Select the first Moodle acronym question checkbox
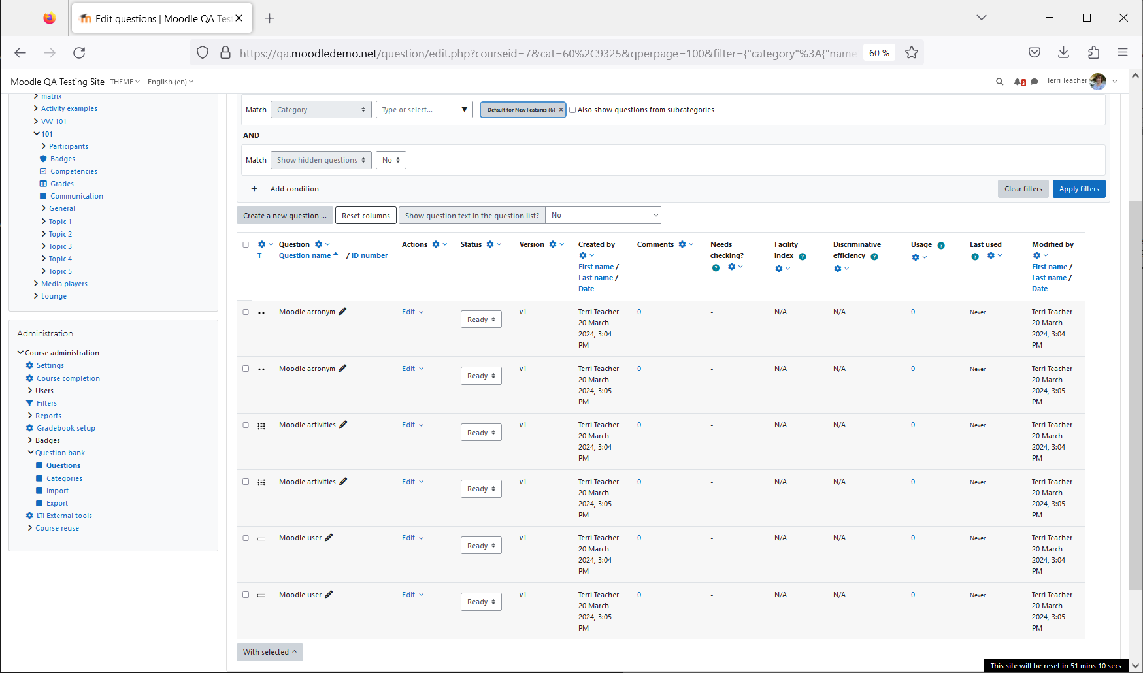 coord(246,312)
